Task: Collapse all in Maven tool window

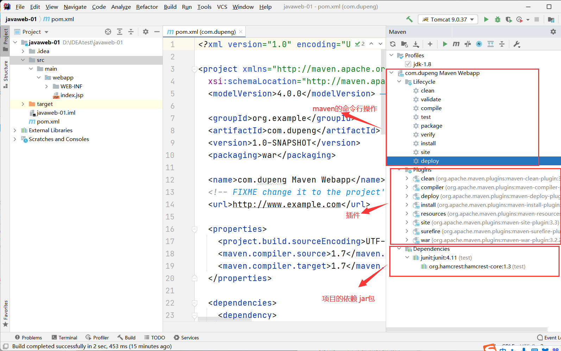Action: coord(502,44)
